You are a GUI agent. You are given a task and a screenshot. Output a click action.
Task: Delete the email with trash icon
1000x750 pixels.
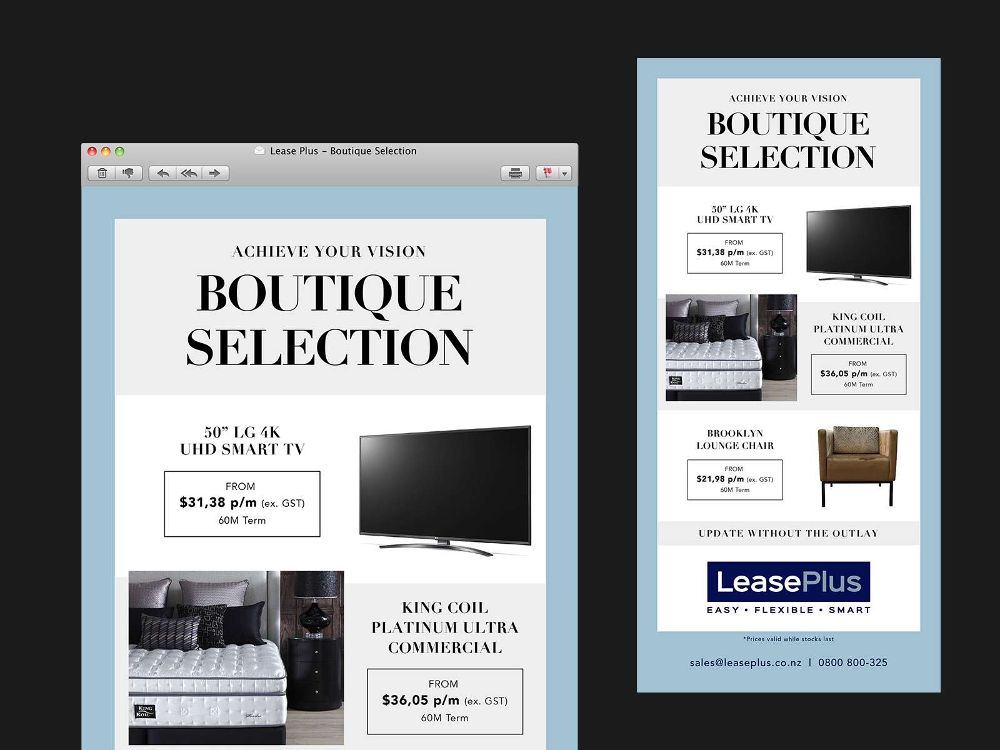point(102,173)
